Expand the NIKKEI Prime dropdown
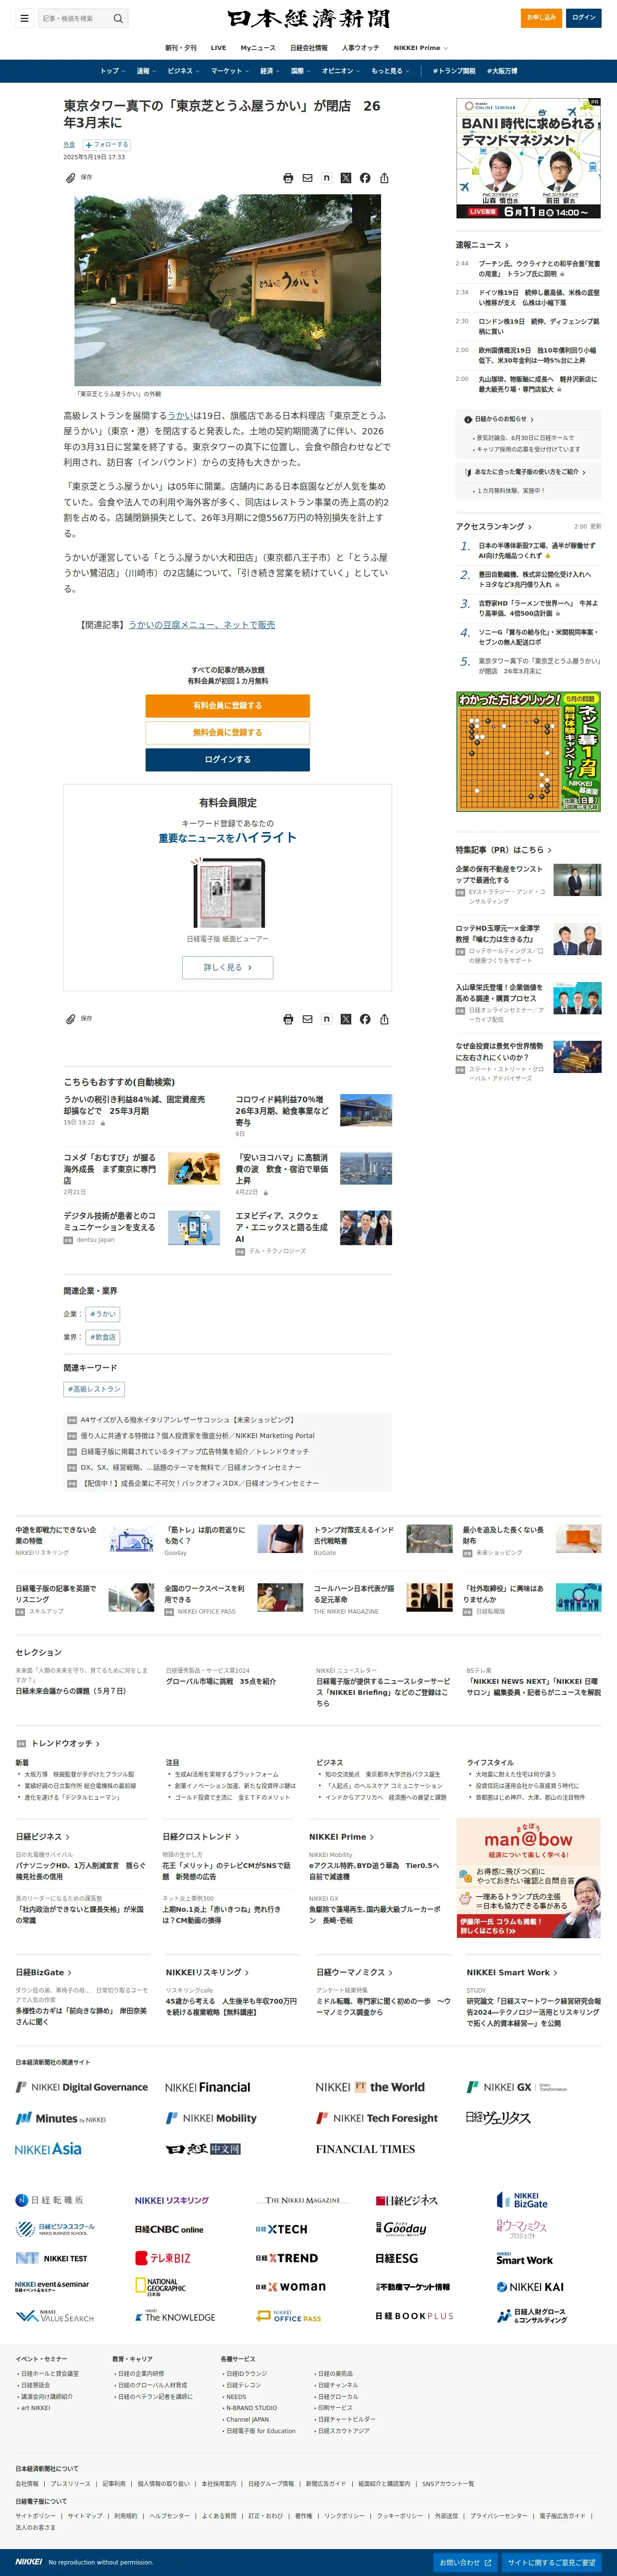The image size is (617, 2576). tap(420, 48)
